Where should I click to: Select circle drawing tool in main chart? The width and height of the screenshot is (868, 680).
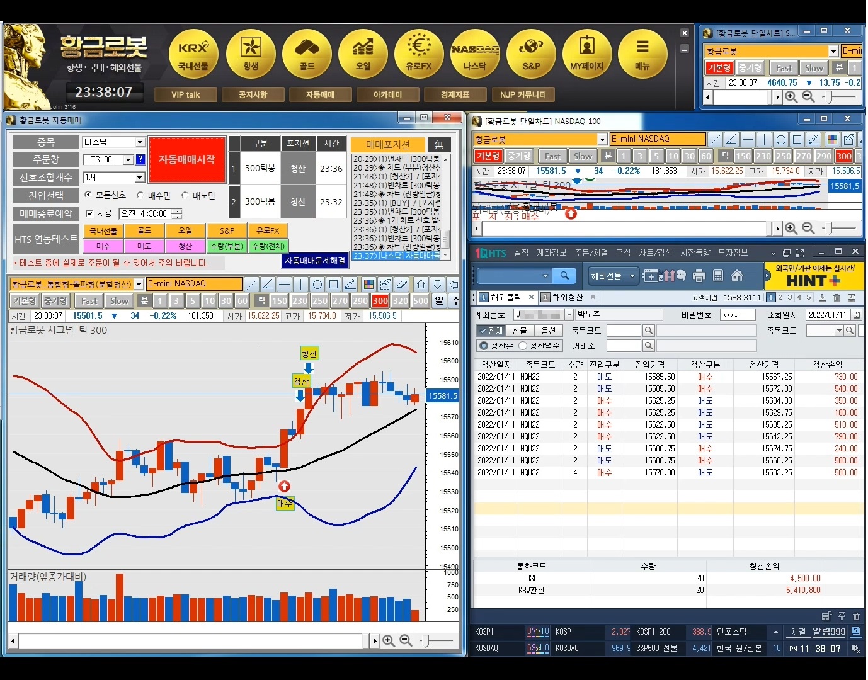pos(317,284)
